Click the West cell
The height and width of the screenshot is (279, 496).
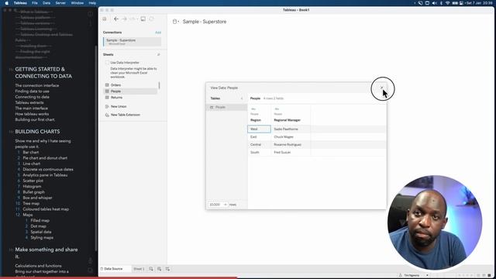[x=259, y=129]
